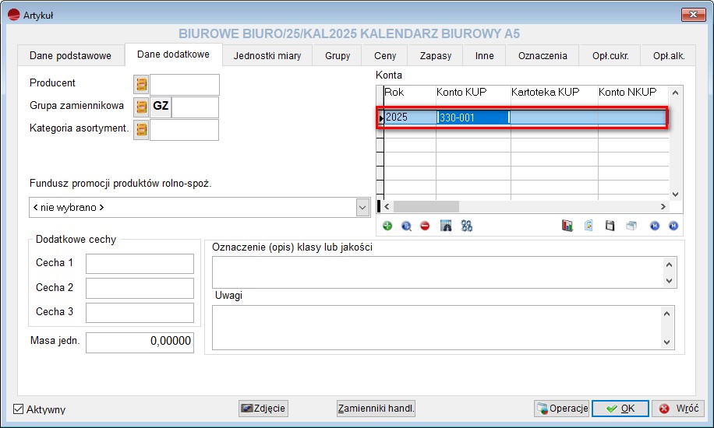Open the Producent lookup list icon

[x=141, y=84]
